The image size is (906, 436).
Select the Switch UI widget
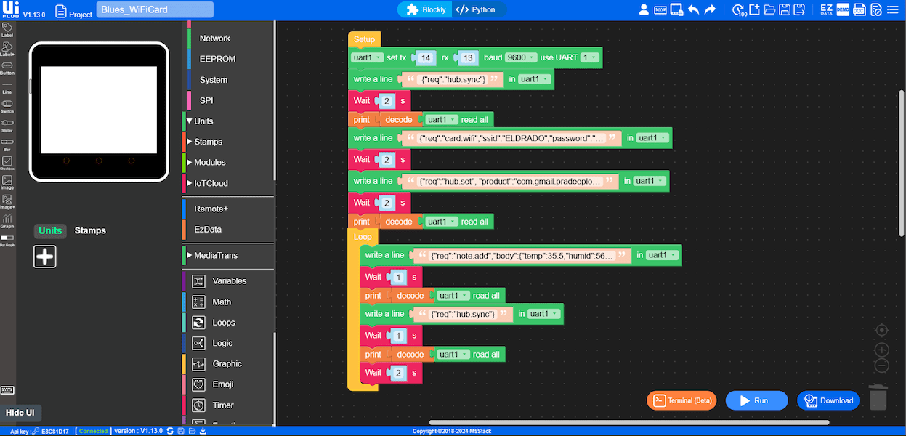[x=7, y=106]
